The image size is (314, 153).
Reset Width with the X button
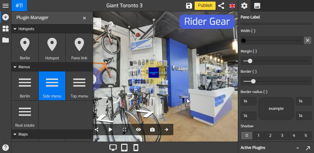coord(308,40)
